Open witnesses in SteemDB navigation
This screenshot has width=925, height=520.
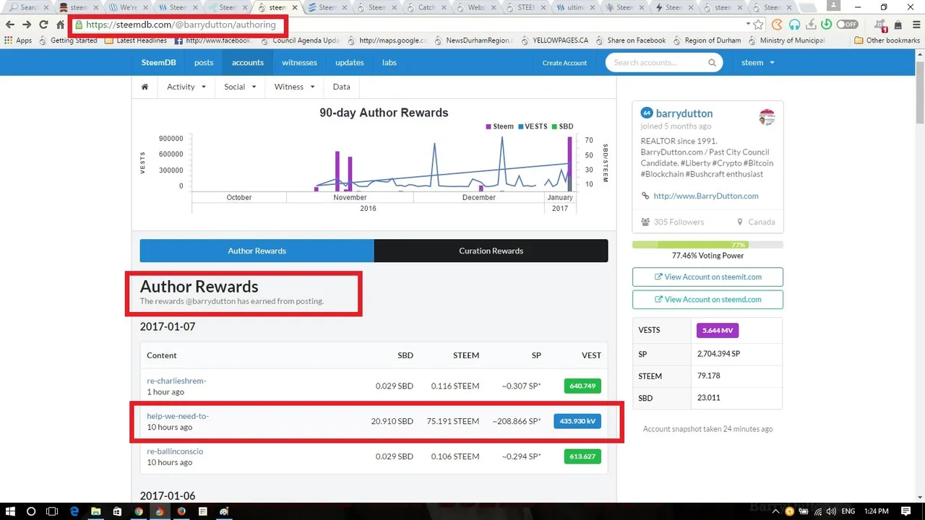pyautogui.click(x=299, y=63)
